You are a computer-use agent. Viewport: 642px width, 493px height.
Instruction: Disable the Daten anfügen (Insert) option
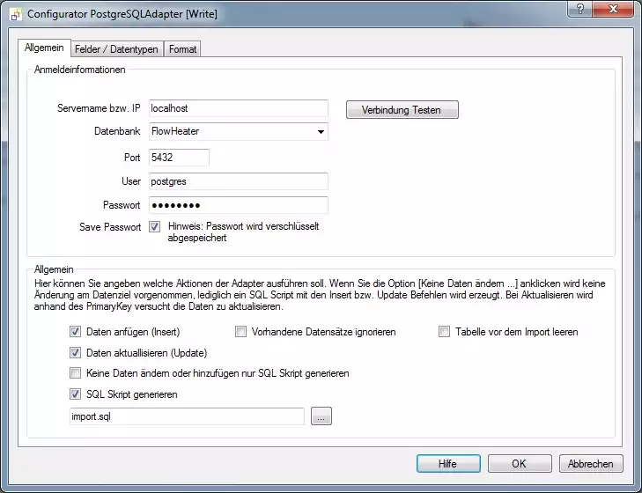(76, 332)
